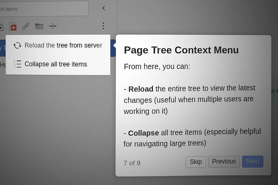
Task: Go back with the Previous button
Action: (x=224, y=162)
